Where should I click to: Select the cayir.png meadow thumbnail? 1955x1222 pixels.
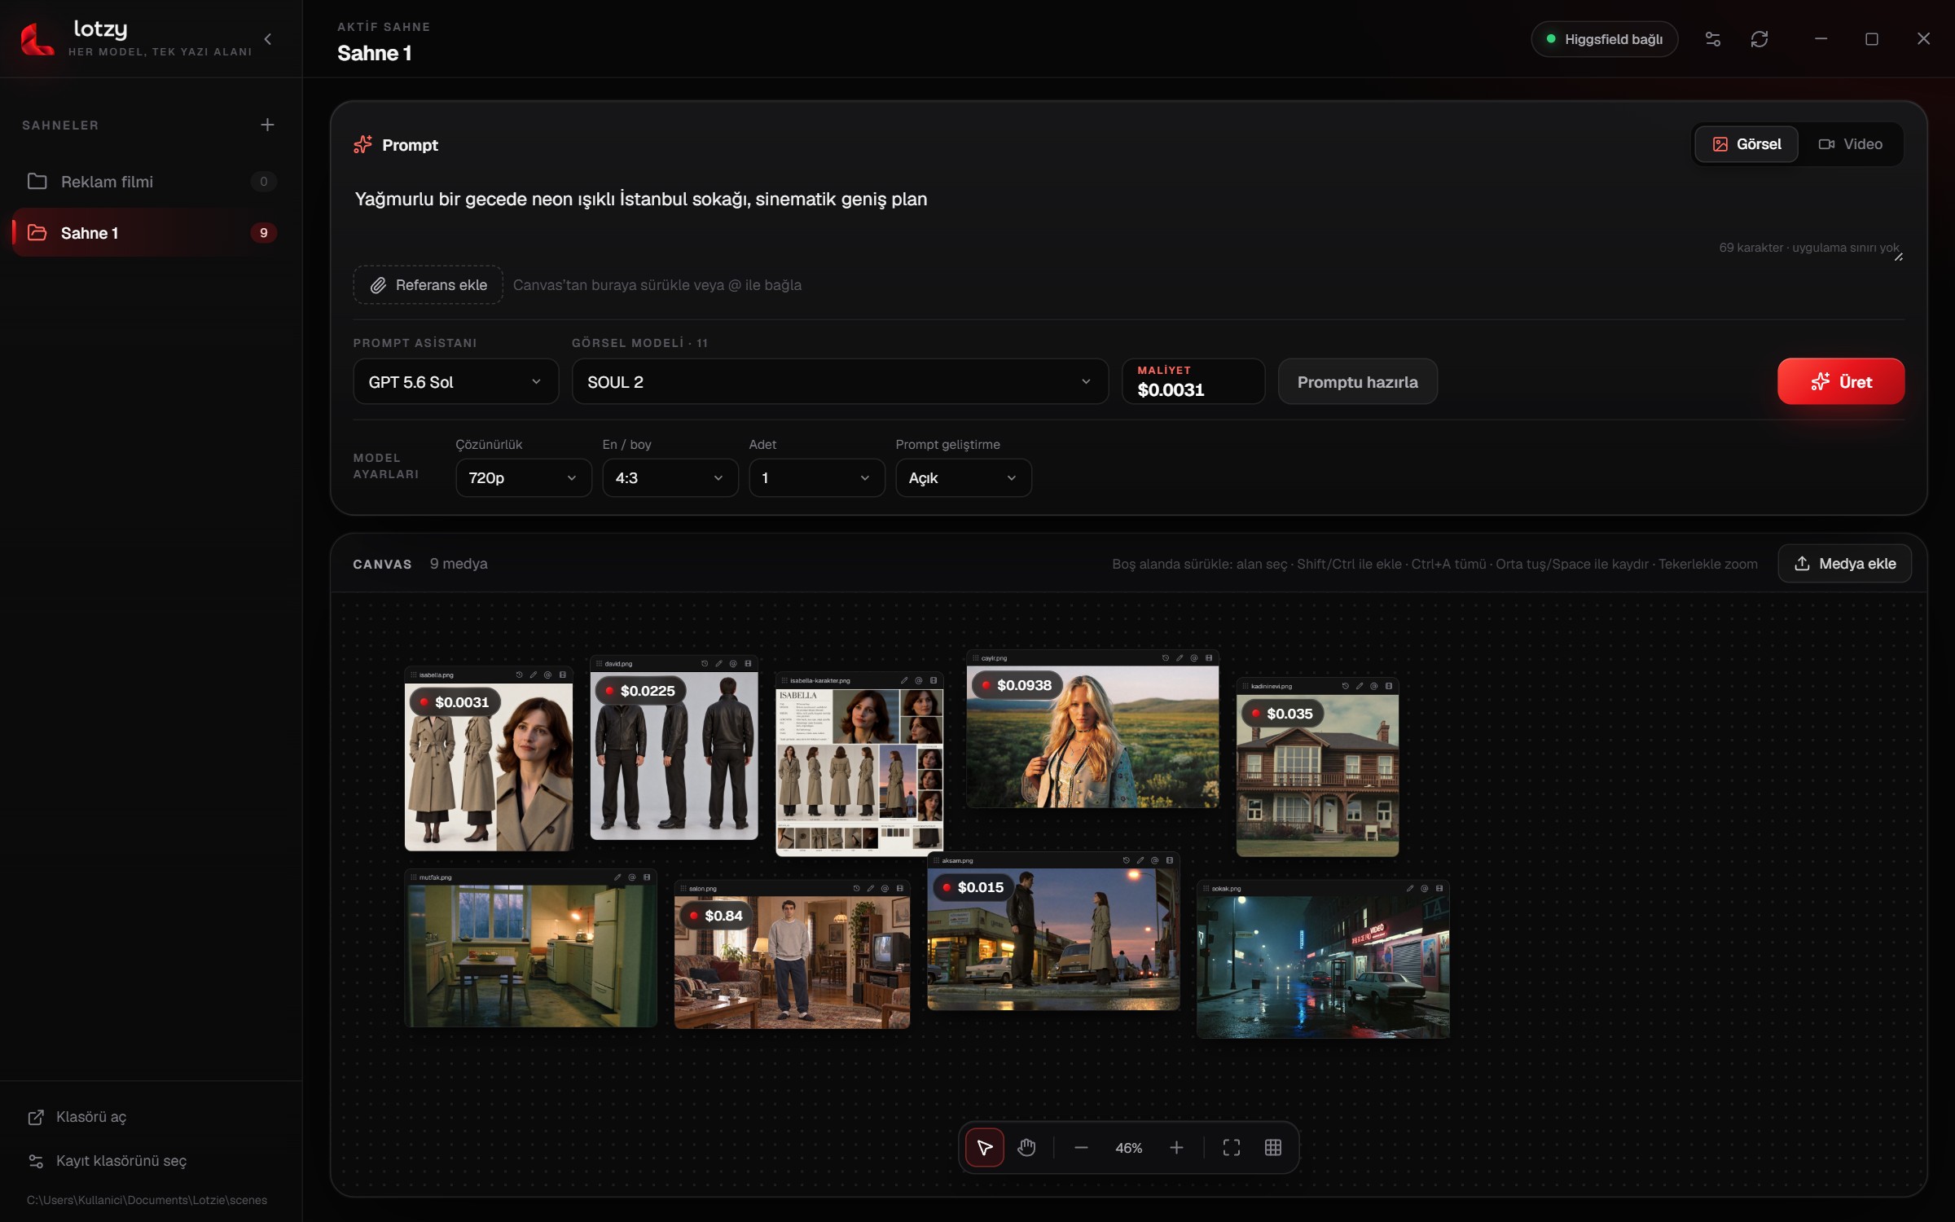[1092, 737]
